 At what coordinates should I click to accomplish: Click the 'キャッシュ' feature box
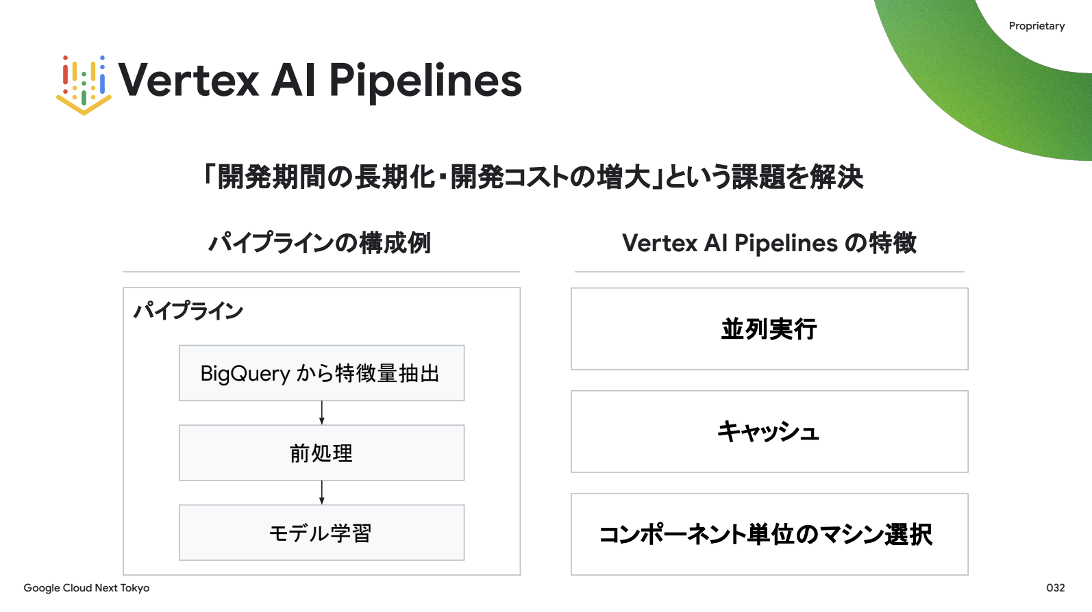click(x=769, y=432)
